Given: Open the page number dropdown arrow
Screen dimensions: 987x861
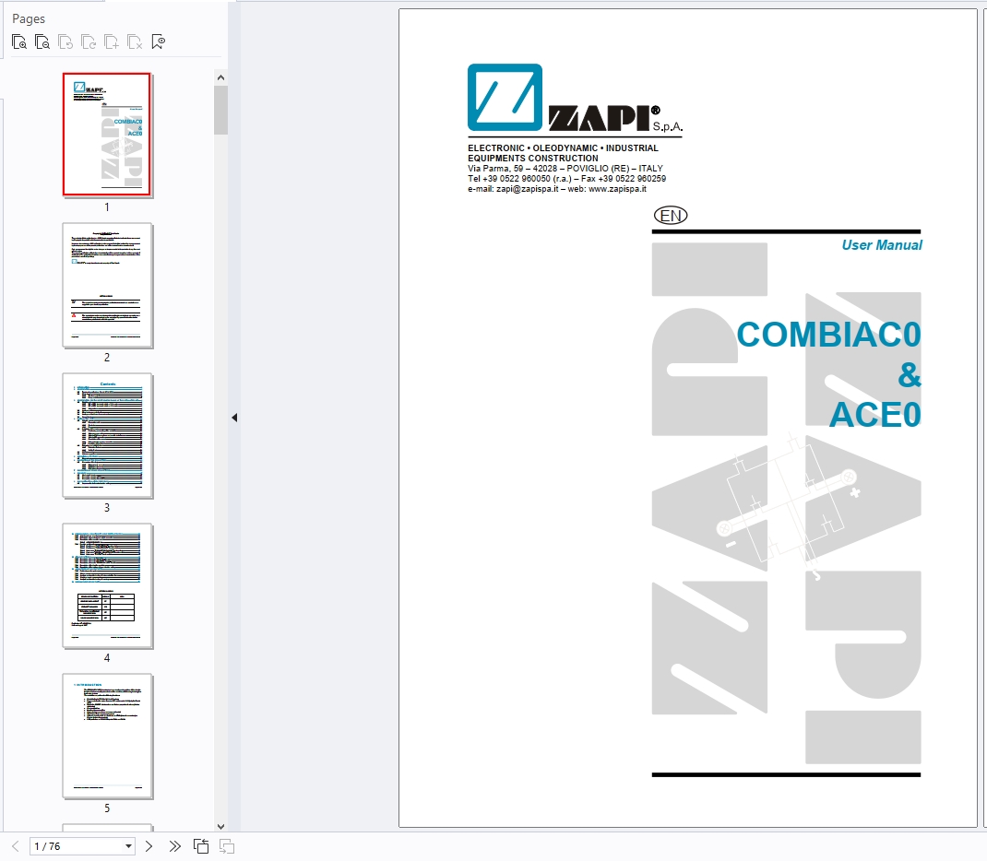Looking at the screenshot, I should pos(128,846).
